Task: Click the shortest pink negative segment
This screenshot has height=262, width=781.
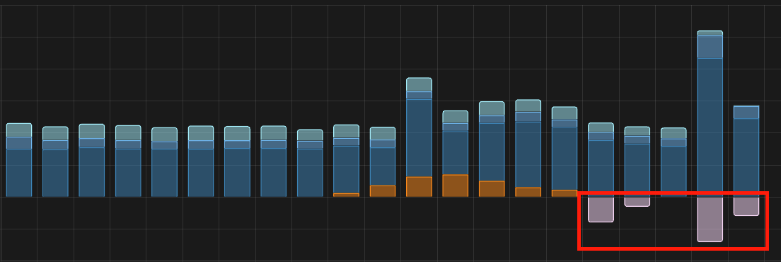Action: 637,201
